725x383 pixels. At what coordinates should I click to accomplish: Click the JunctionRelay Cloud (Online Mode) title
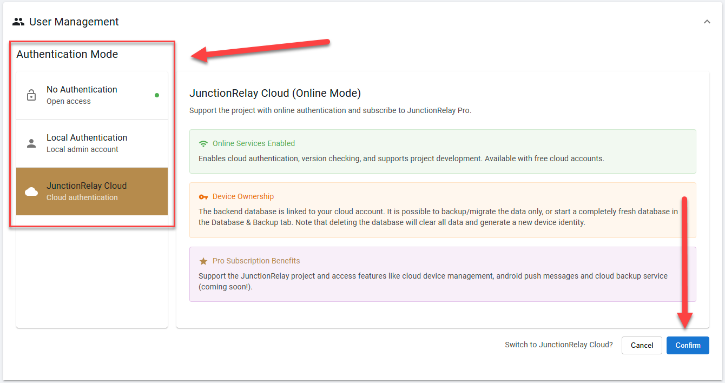click(275, 94)
